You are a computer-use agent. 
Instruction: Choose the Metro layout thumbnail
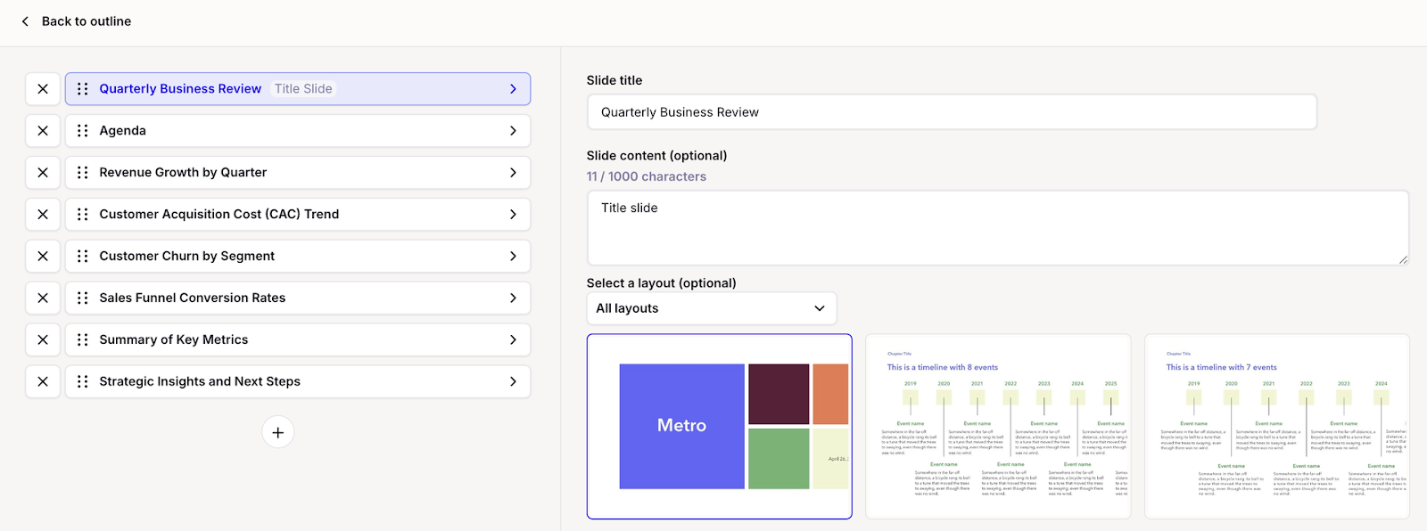pyautogui.click(x=719, y=426)
